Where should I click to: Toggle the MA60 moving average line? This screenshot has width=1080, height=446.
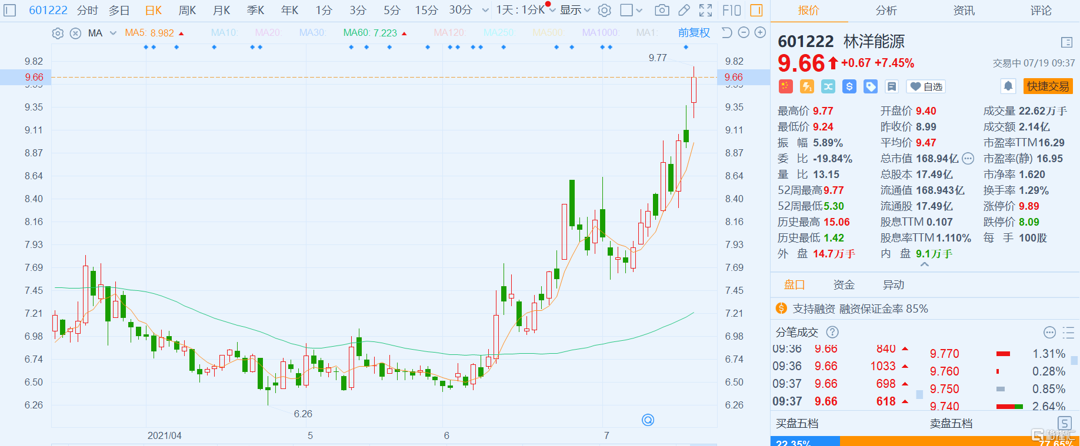coord(371,33)
